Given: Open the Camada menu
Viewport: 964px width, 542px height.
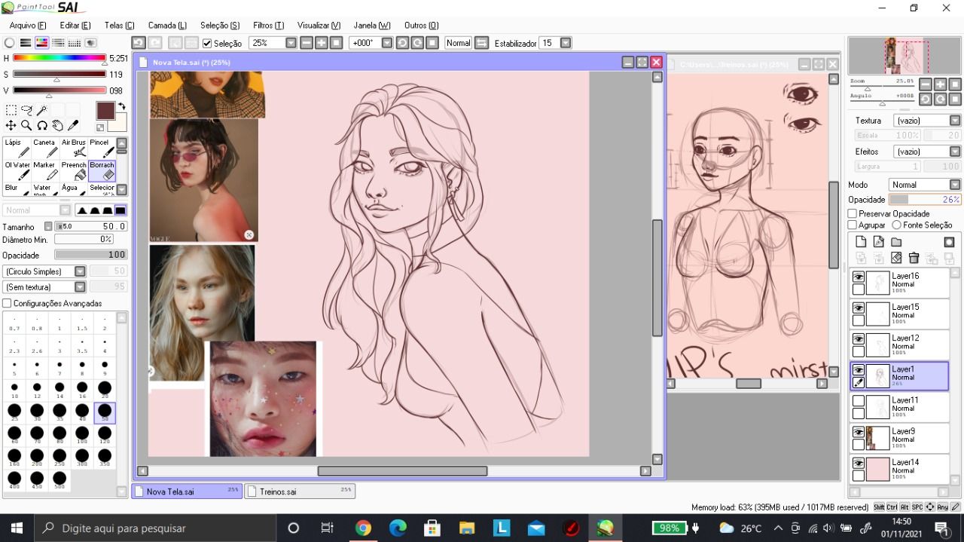Looking at the screenshot, I should click(x=167, y=26).
